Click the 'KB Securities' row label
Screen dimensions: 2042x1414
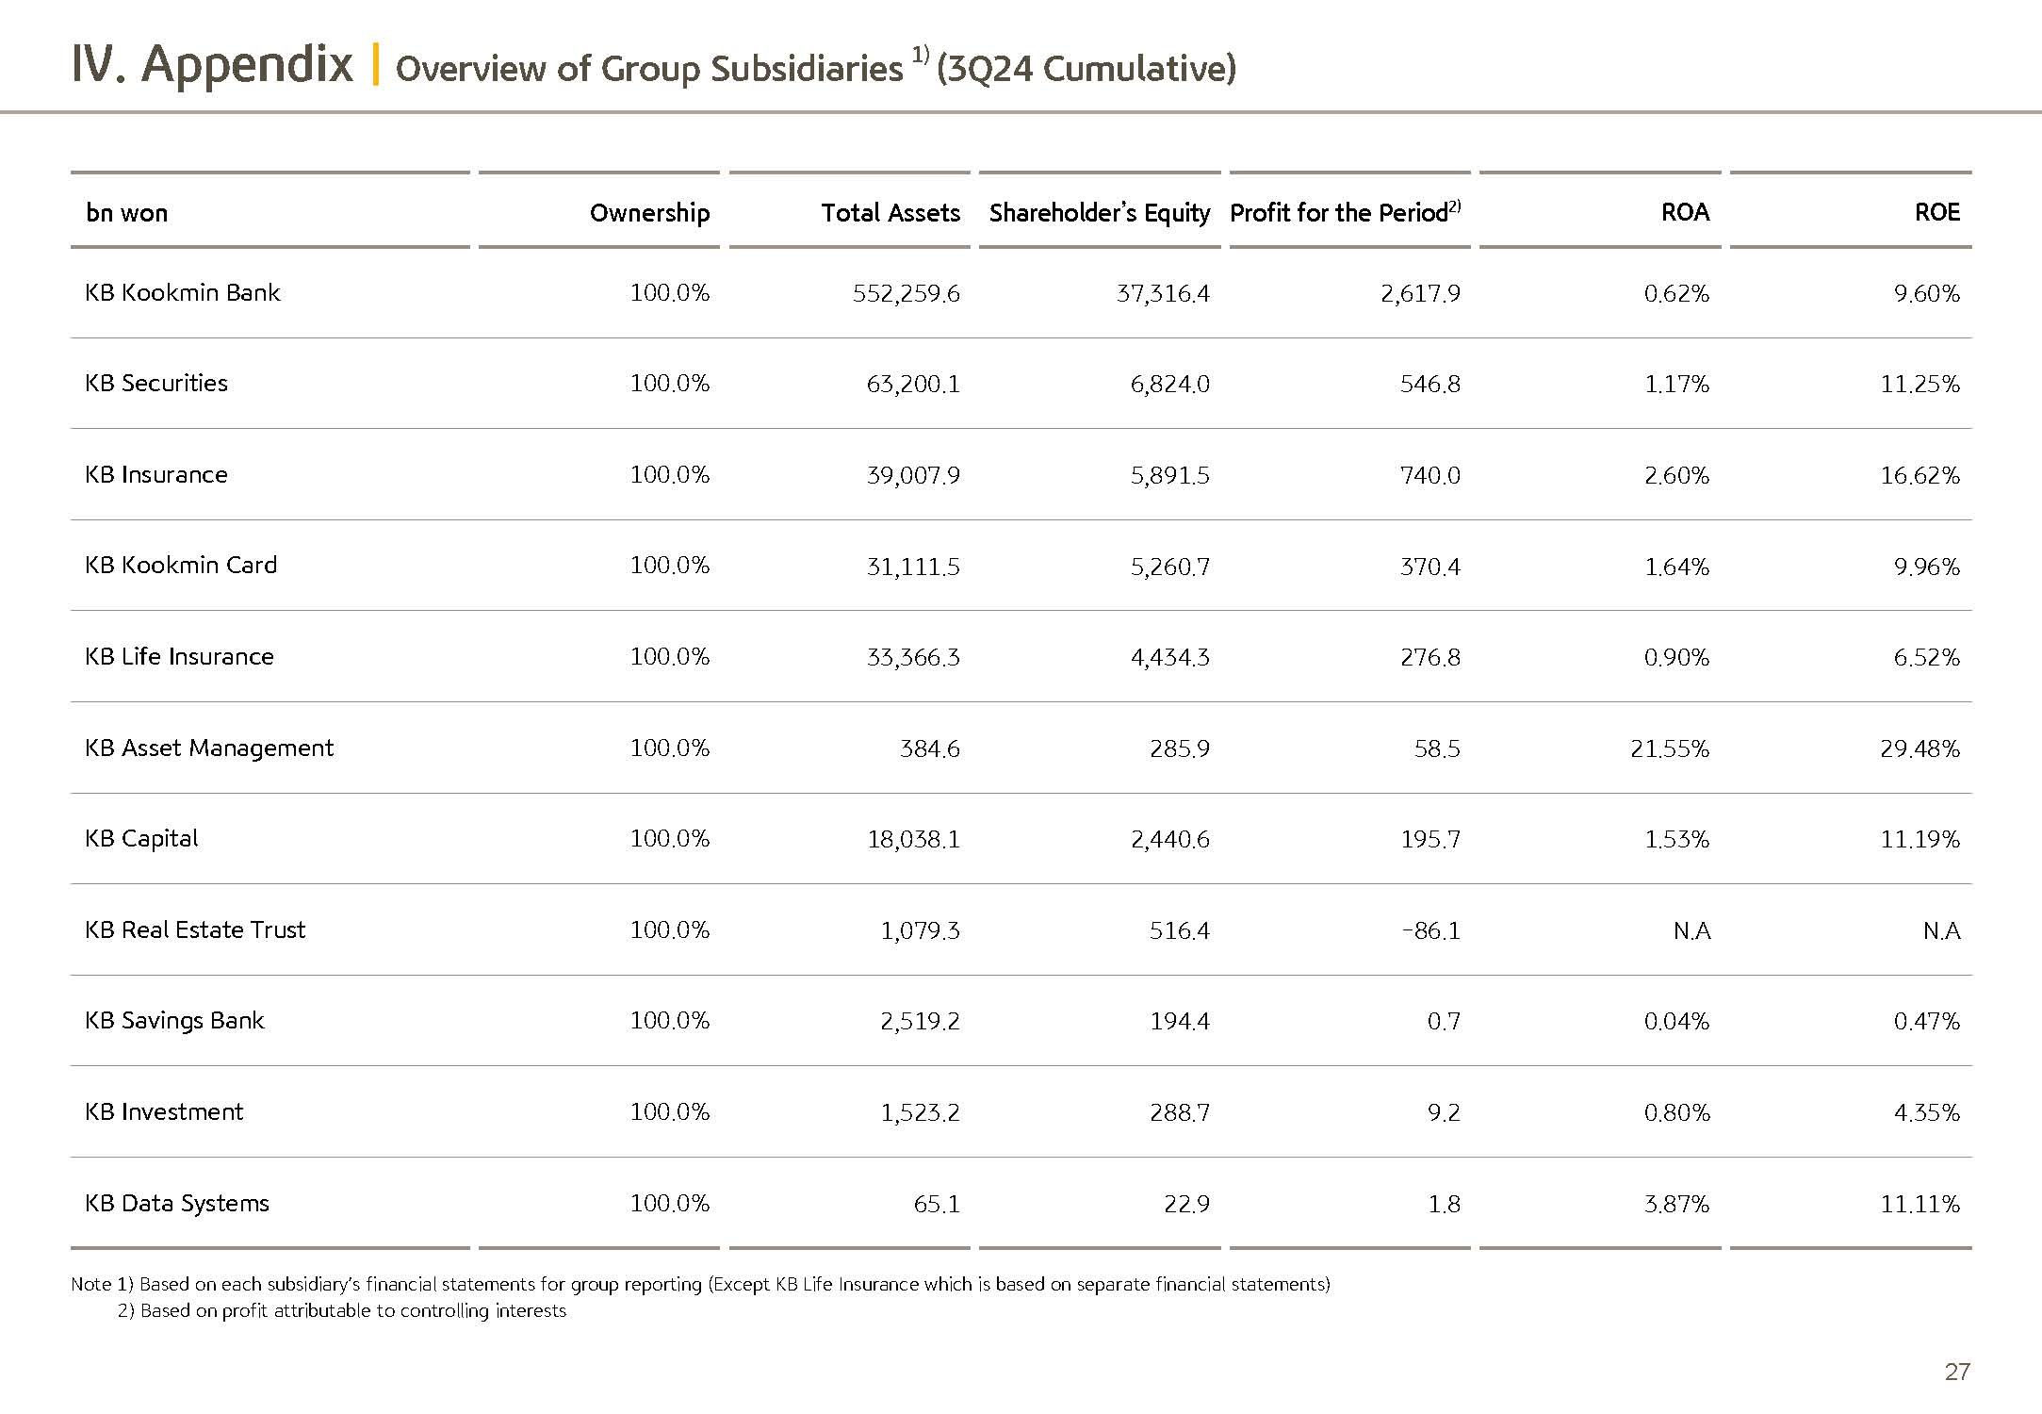[x=156, y=384]
